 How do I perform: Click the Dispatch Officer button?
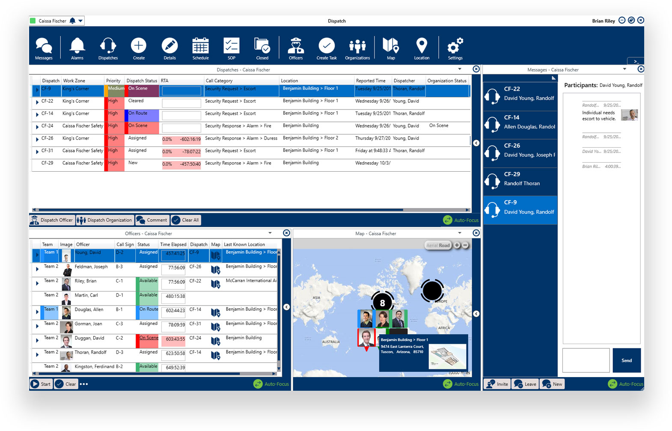[x=52, y=220]
